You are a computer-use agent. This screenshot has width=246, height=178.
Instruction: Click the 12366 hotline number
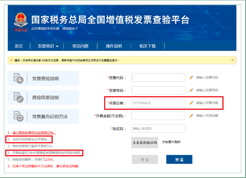48,159
